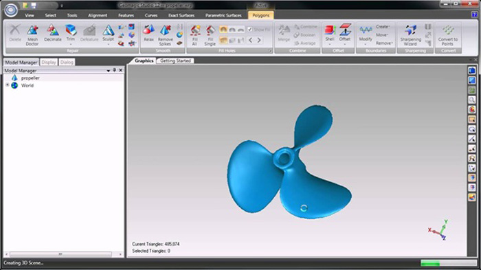The width and height of the screenshot is (481, 270).
Task: Click the Convert to Points icon
Action: pos(448,35)
